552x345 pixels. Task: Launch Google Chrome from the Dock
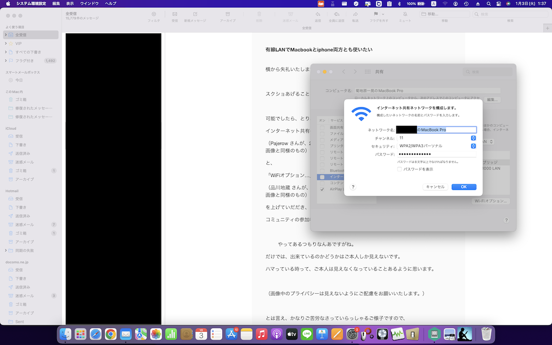[x=110, y=334]
